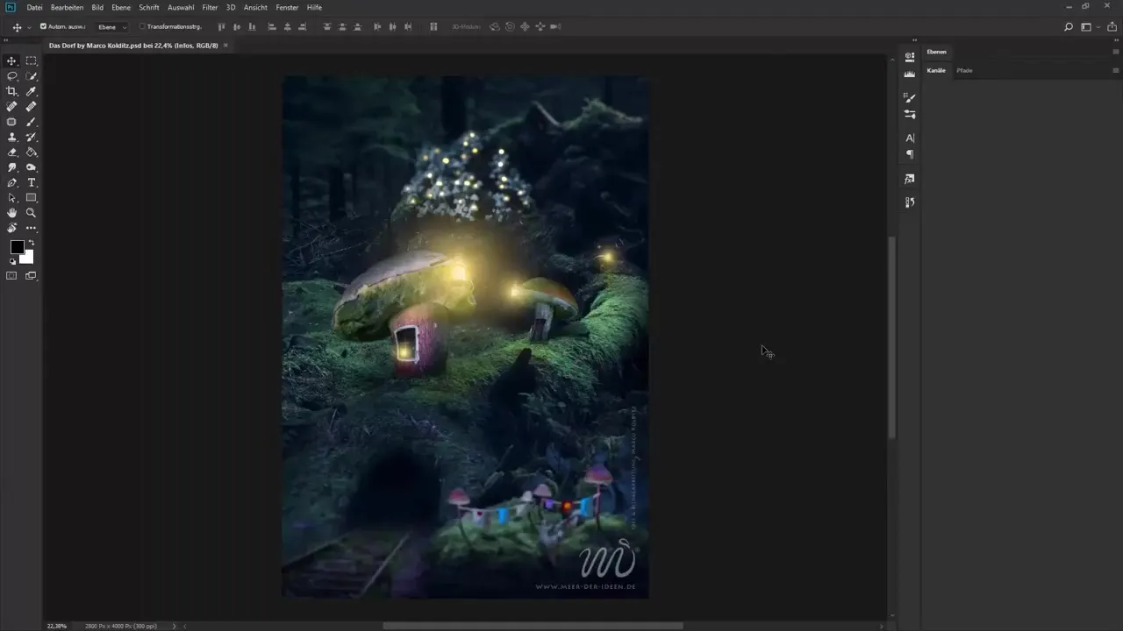The height and width of the screenshot is (631, 1123).
Task: Select the Spot Healing Brush tool
Action: coord(11,106)
